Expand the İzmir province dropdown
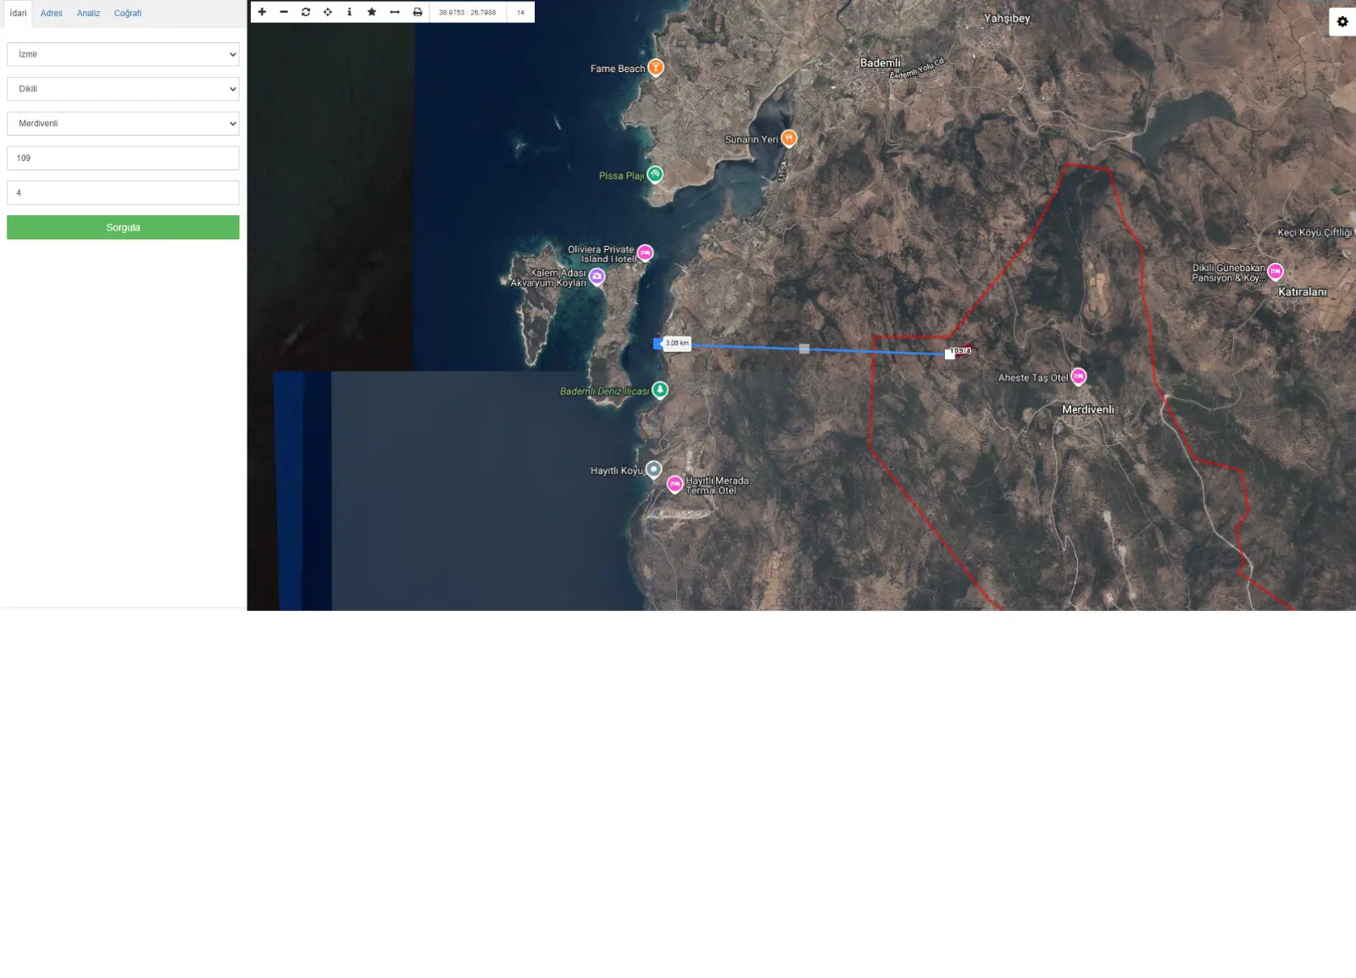The image size is (1356, 978). 123,54
